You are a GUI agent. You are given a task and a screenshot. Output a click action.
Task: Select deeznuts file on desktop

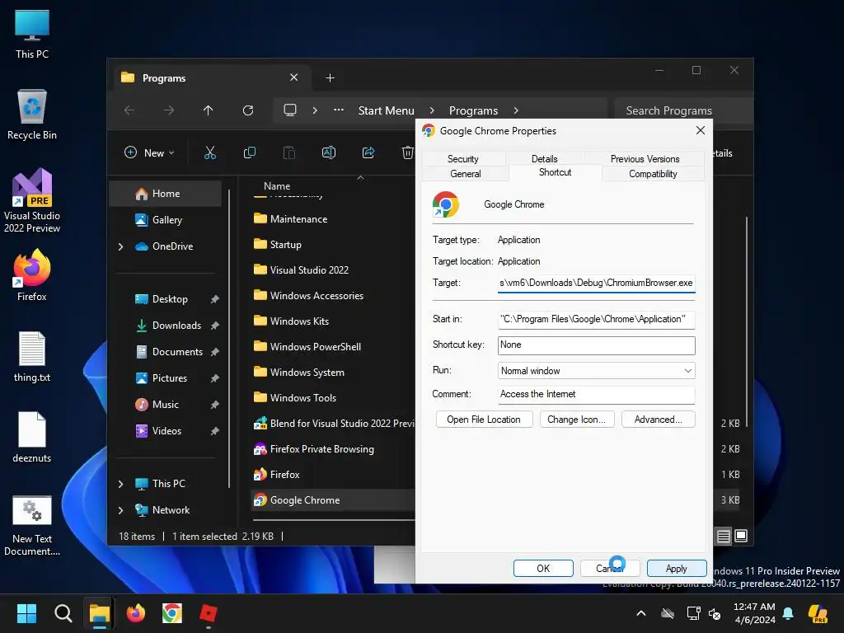pyautogui.click(x=32, y=438)
